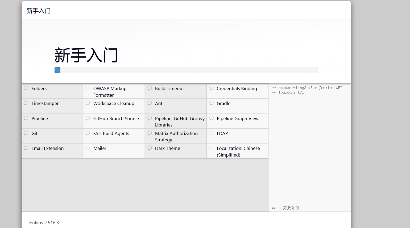Click the Dark Theme status icon

pyautogui.click(x=150, y=148)
